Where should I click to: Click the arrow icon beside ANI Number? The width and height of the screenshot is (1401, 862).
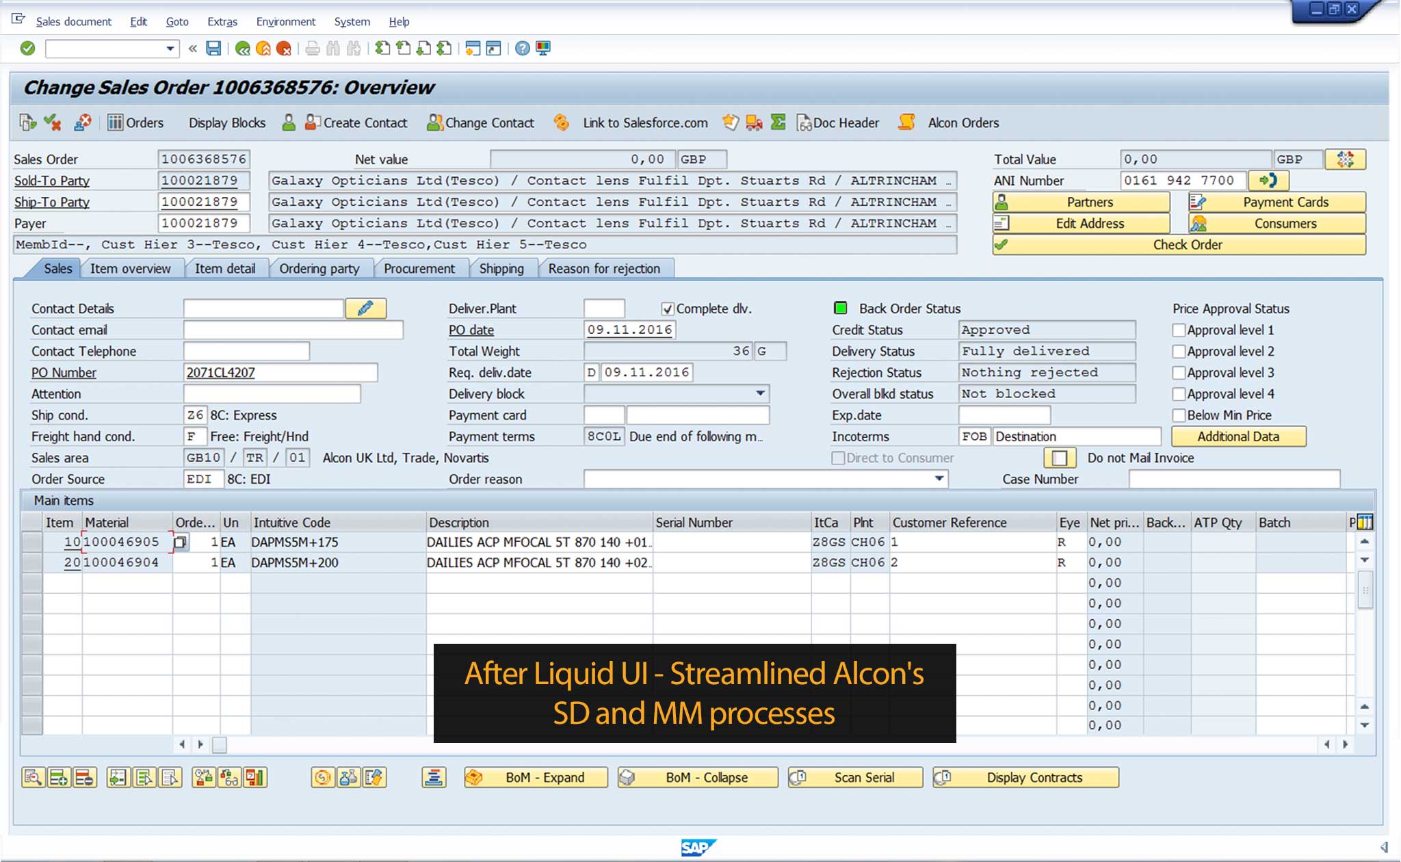[x=1268, y=181]
